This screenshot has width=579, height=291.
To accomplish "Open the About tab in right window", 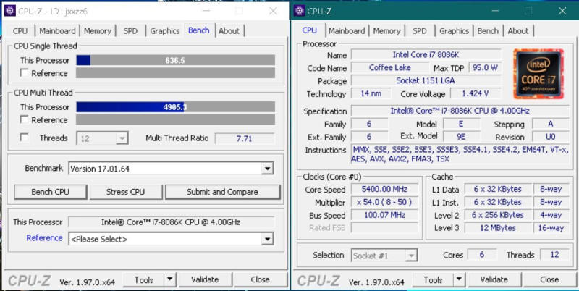I will (518, 31).
